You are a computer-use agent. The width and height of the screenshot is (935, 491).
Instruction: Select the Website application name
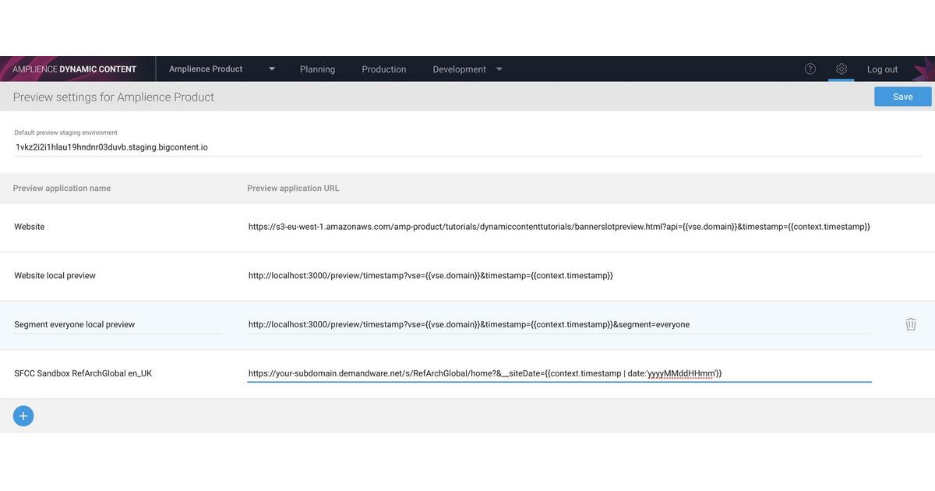pyautogui.click(x=30, y=227)
